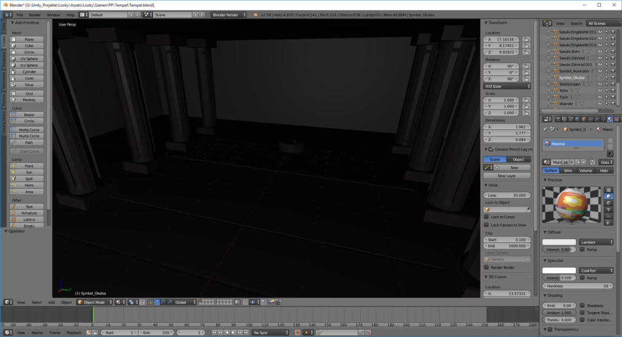Screen dimensions: 622x337
Task: Open the Help menu
Action: click(70, 15)
